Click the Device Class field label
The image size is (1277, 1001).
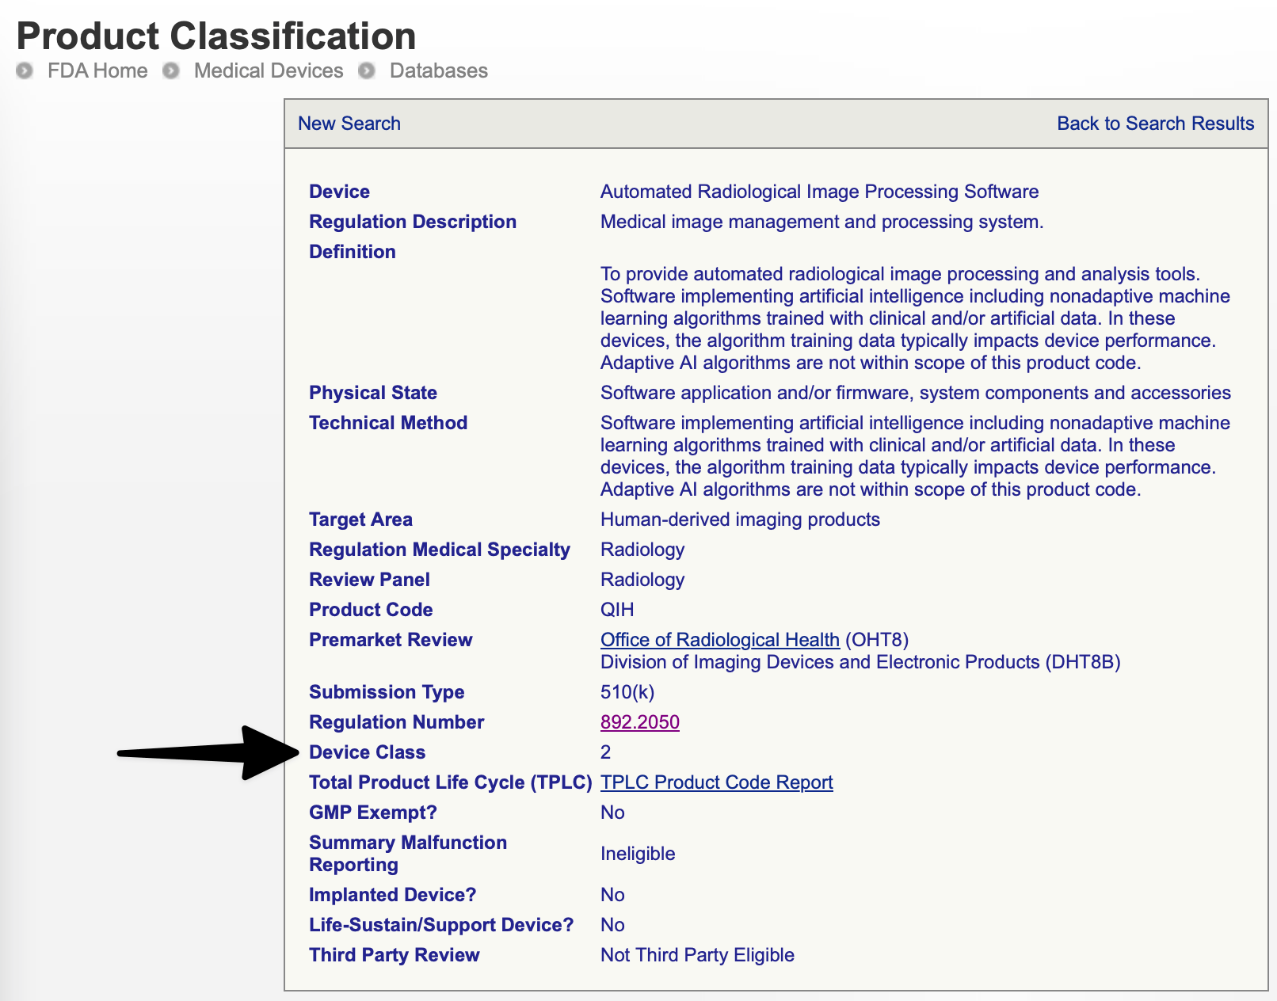[367, 752]
